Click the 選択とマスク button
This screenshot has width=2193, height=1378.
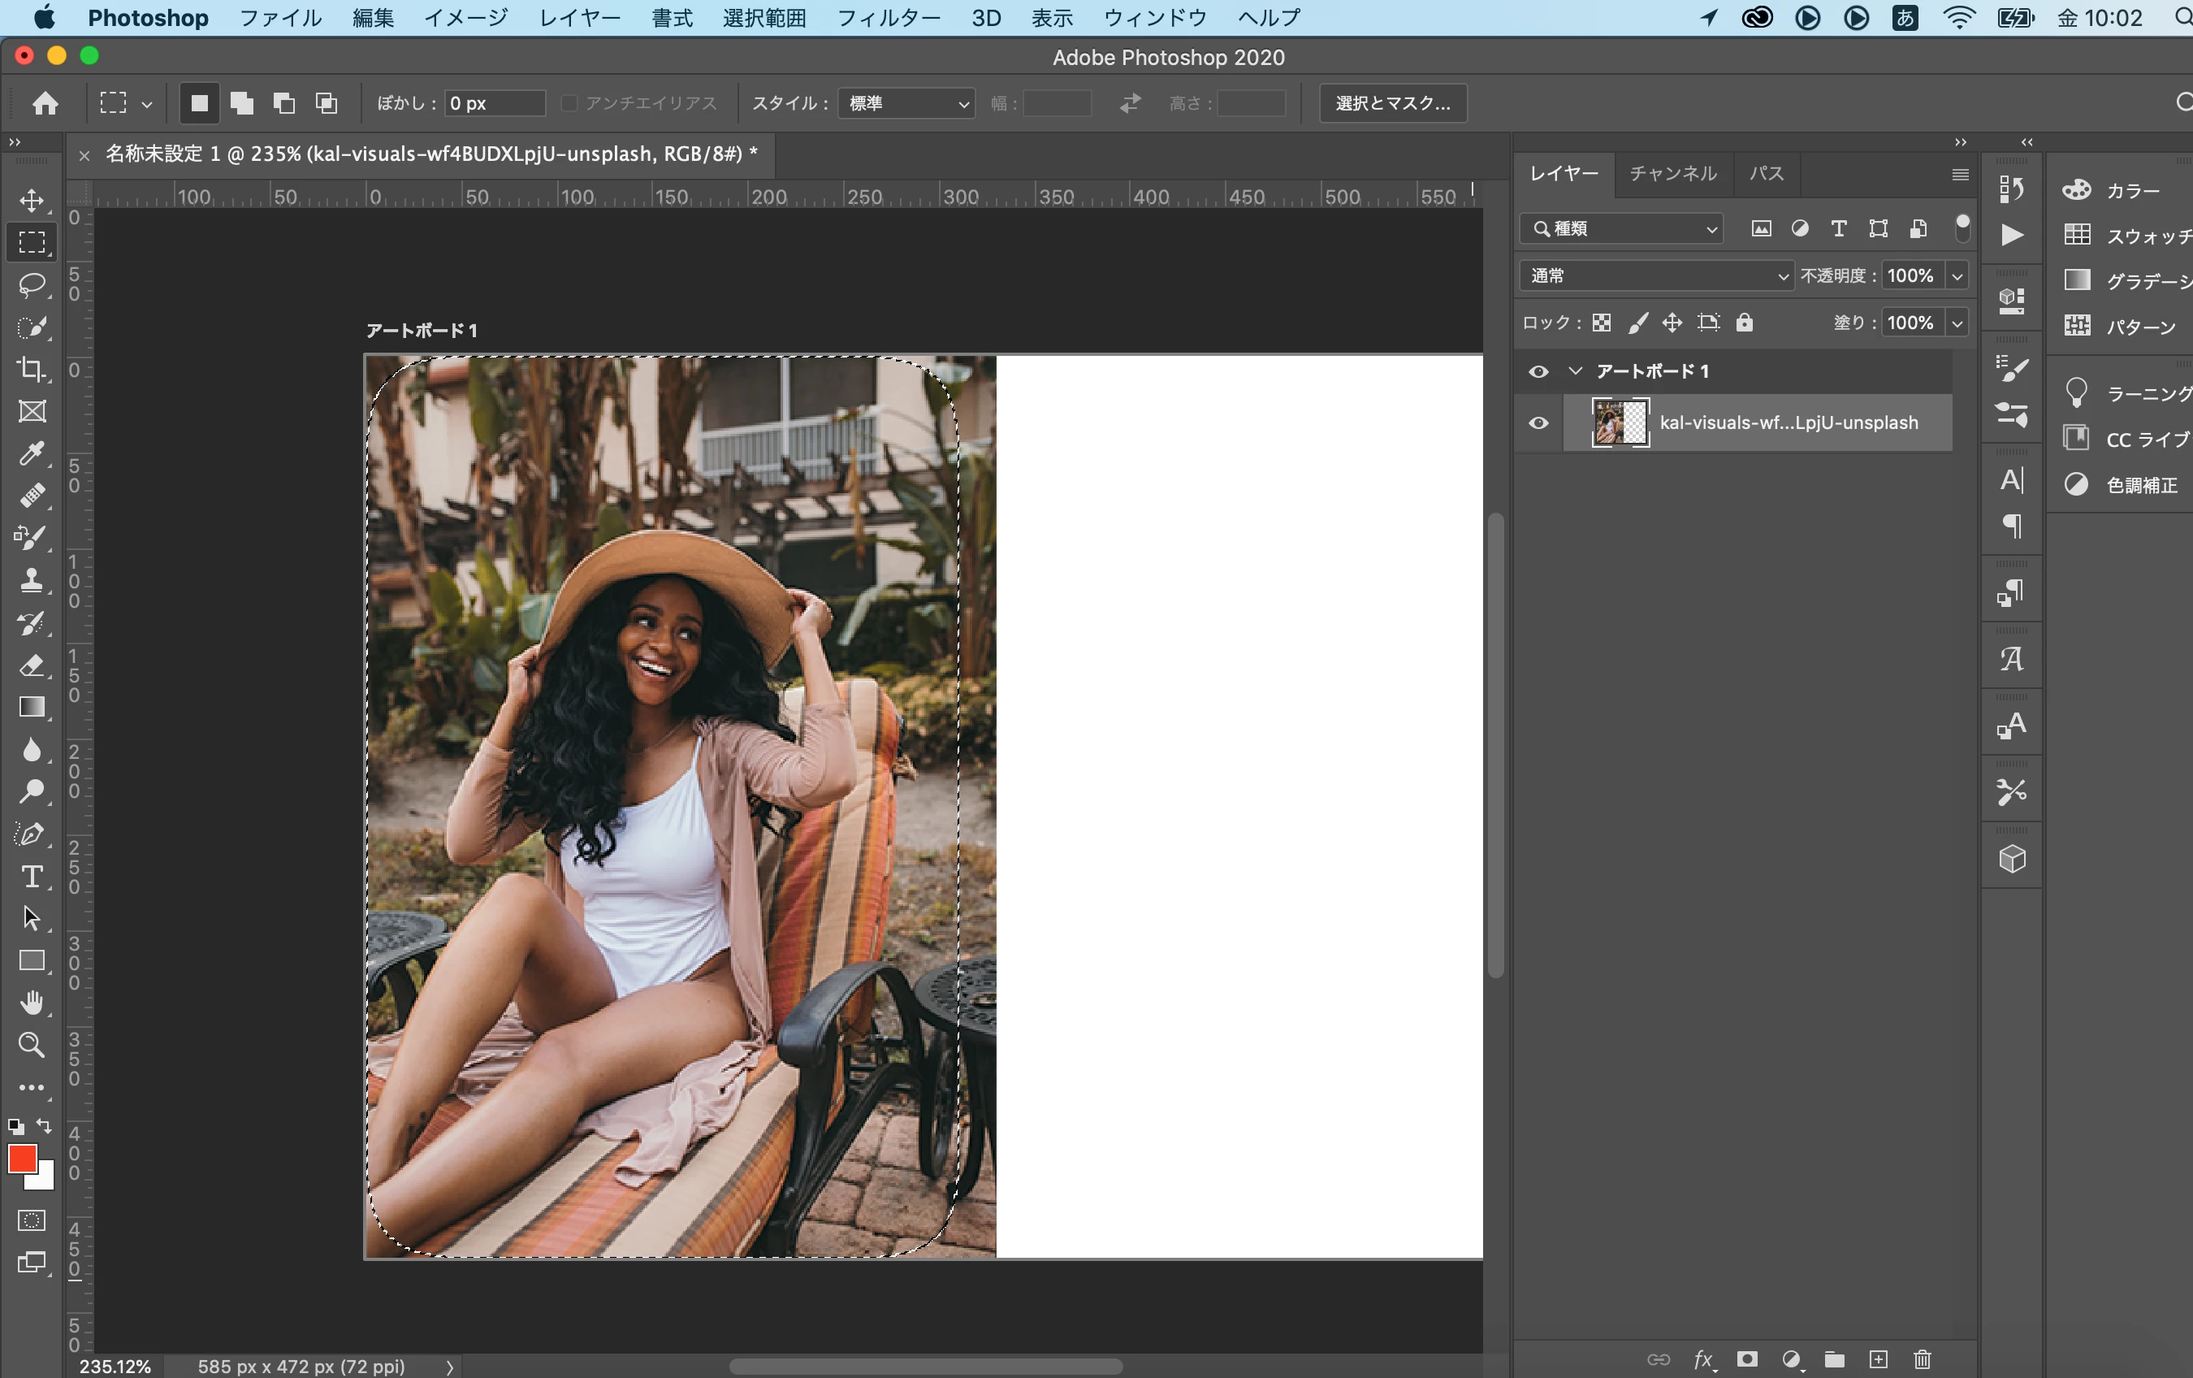[1392, 103]
